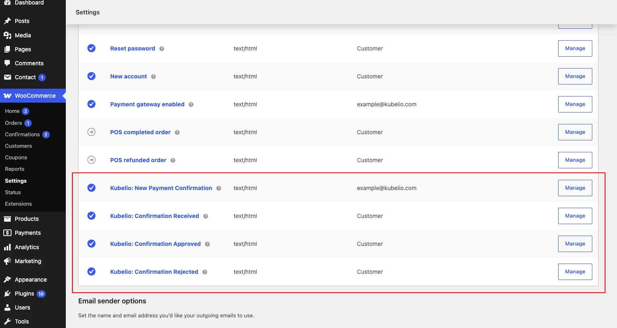Open Kubelio: New Payment Confirmation link
The height and width of the screenshot is (328, 617).
click(161, 188)
